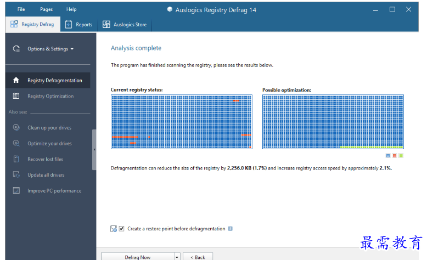Toggle Create a restore point checkbox
The image size is (427, 260).
pos(122,229)
